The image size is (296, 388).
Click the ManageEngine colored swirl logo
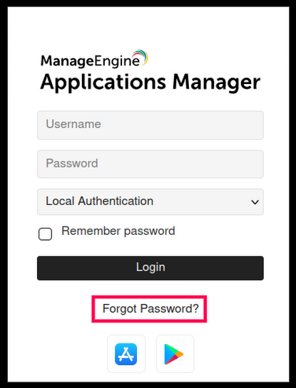(x=141, y=57)
